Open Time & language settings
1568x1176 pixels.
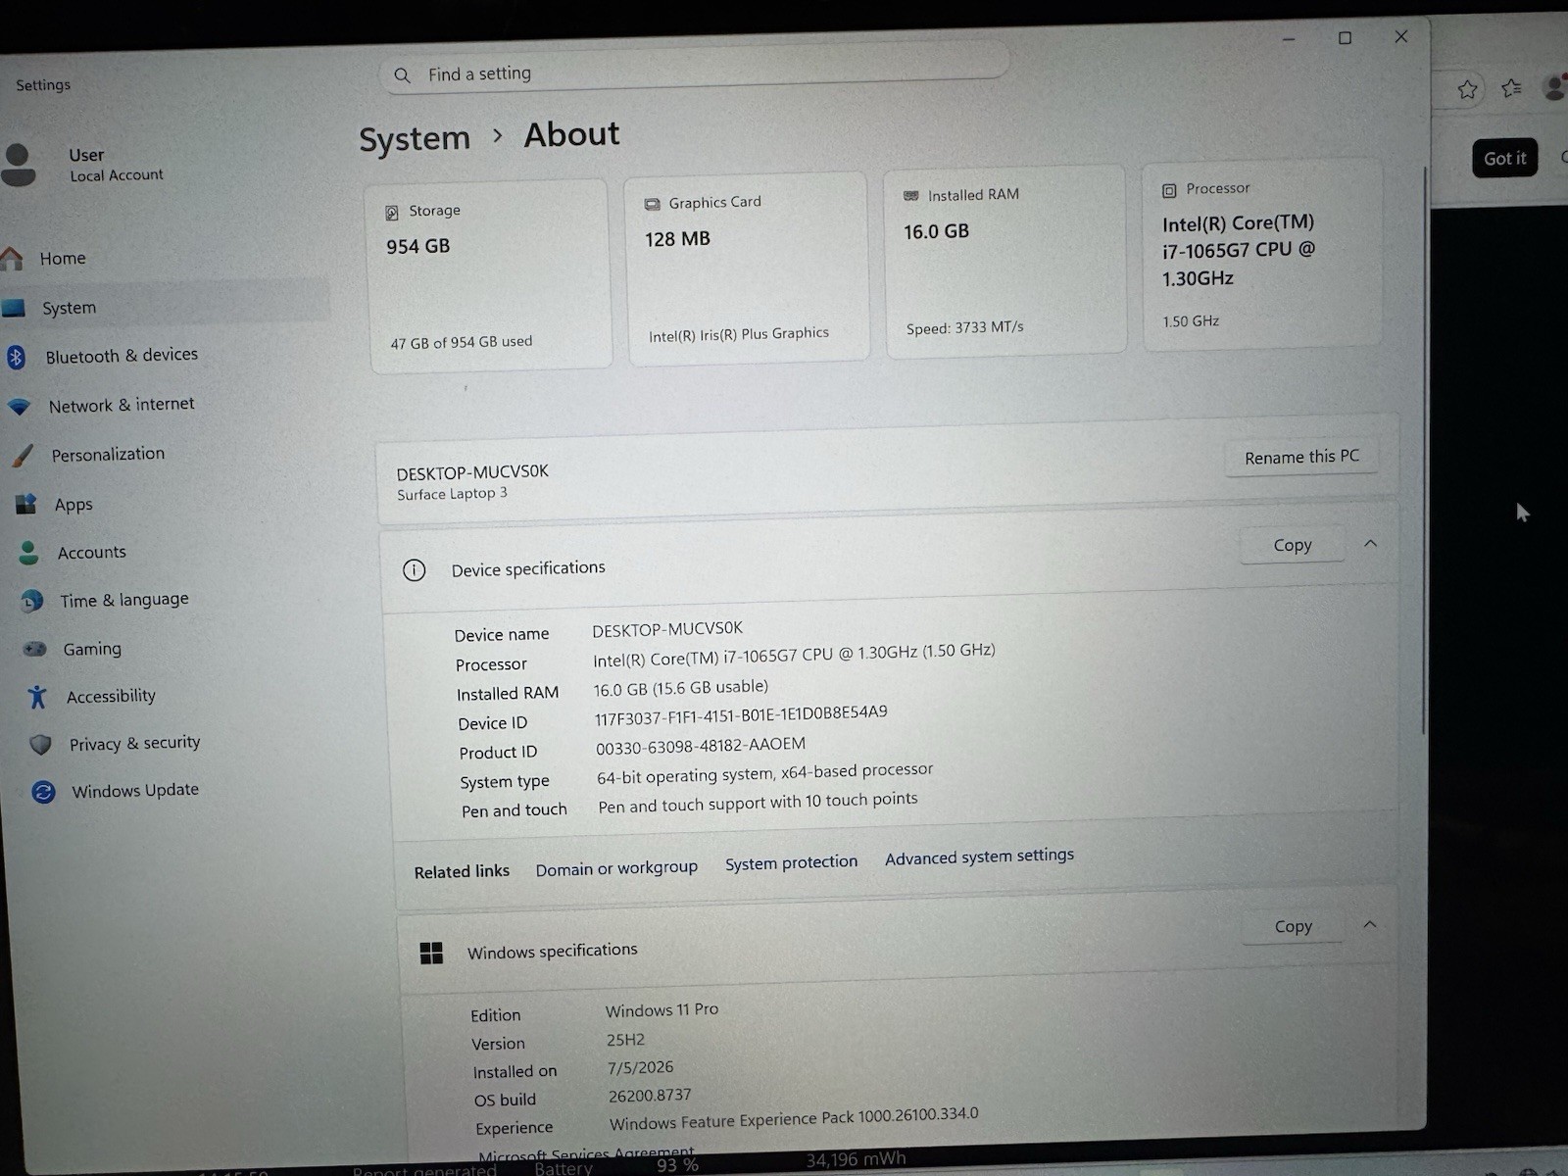(x=123, y=600)
